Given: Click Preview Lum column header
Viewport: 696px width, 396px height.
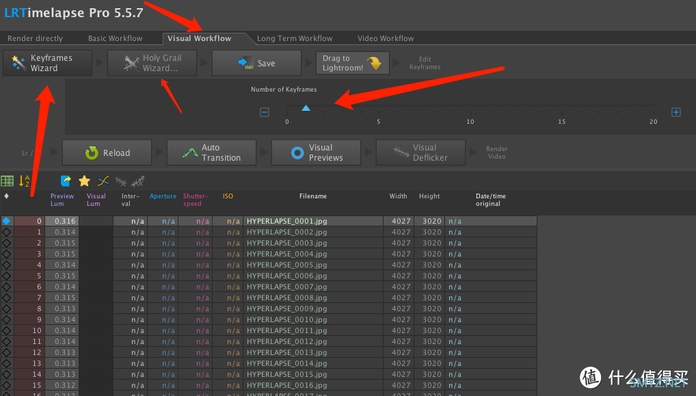Looking at the screenshot, I should tap(62, 200).
